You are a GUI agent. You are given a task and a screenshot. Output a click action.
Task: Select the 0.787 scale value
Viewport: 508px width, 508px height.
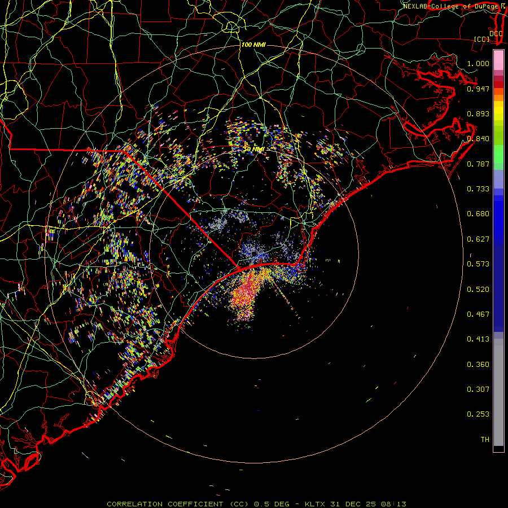478,164
